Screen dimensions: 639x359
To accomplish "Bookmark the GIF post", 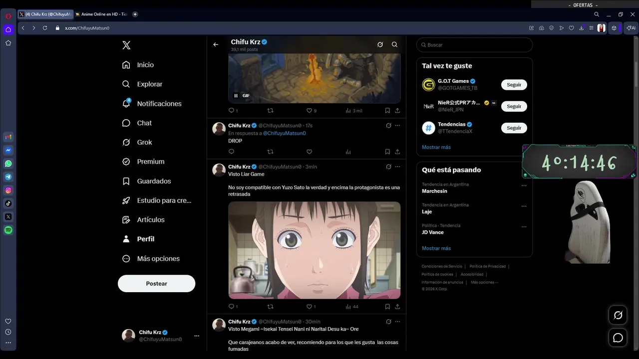I will pos(387,111).
